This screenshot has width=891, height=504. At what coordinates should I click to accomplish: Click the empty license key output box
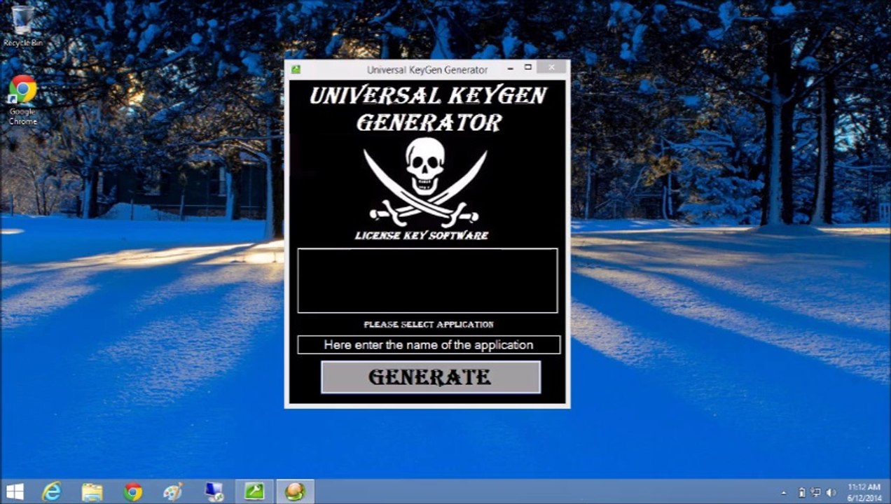click(x=427, y=280)
